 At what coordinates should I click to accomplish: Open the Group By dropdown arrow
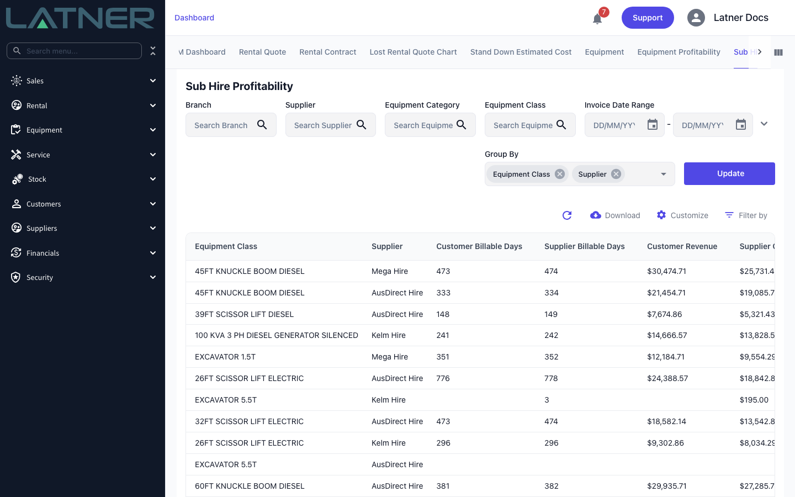pyautogui.click(x=664, y=174)
